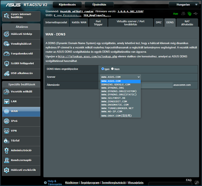The image size is (202, 186).
Task: Choose WWW.DYNDNS.ORG(STATIC) option
Action: tap(120, 94)
